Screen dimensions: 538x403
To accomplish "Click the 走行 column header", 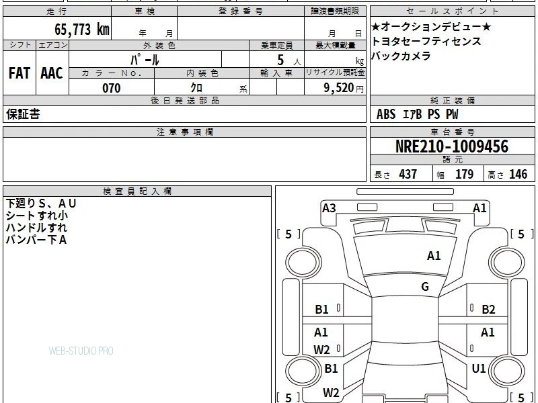I will point(57,11).
